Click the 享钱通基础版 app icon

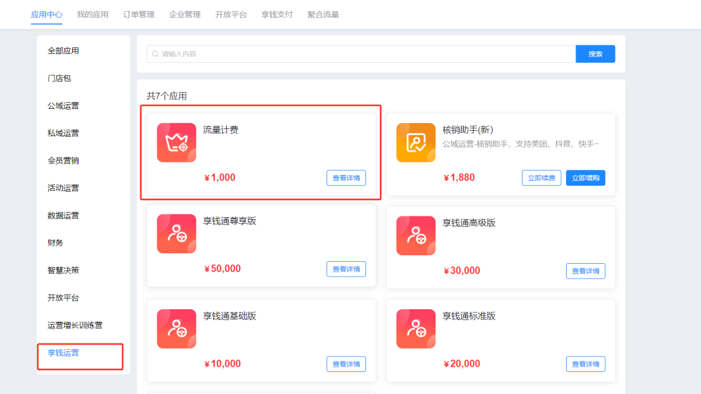click(176, 329)
